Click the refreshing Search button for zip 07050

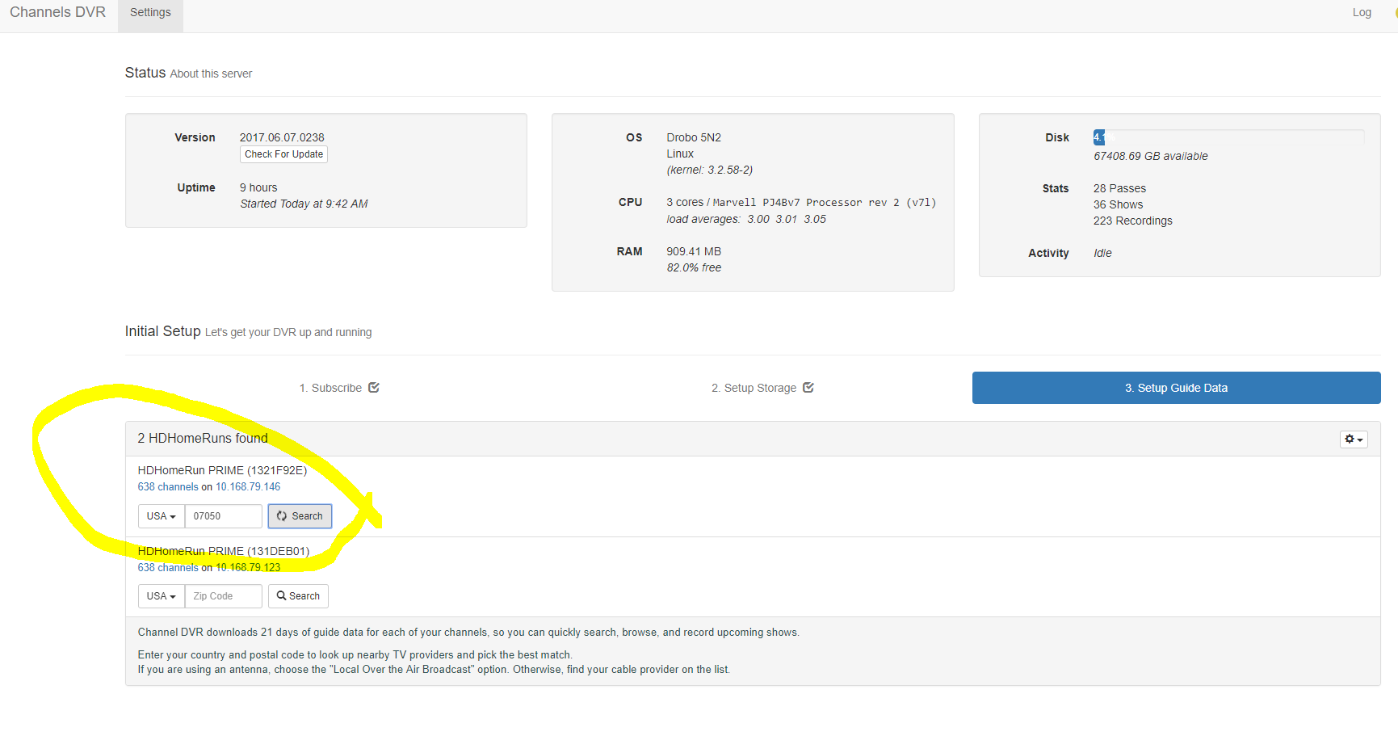pyautogui.click(x=300, y=516)
